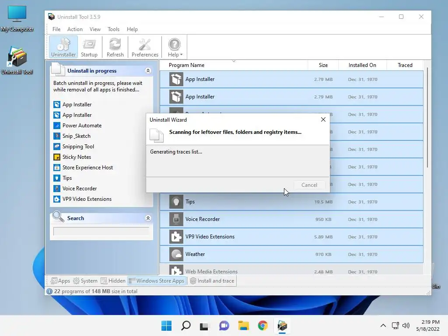Sort by Program Name column
Image resolution: width=448 pixels, height=336 pixels.
tap(234, 65)
